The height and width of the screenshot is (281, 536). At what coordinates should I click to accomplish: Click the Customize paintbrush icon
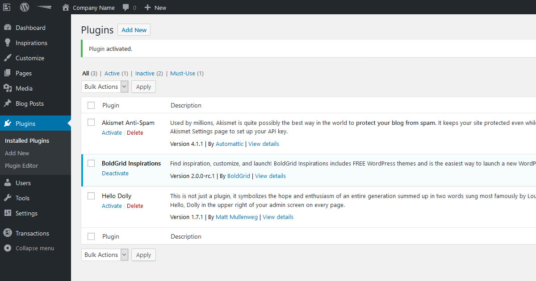[x=8, y=58]
